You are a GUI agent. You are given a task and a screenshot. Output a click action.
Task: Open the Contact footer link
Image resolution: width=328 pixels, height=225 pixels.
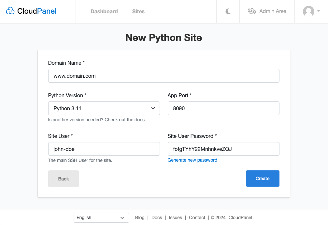pyautogui.click(x=197, y=218)
